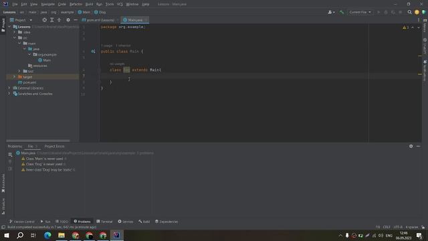Open editor tabs more-options dots

point(419,20)
